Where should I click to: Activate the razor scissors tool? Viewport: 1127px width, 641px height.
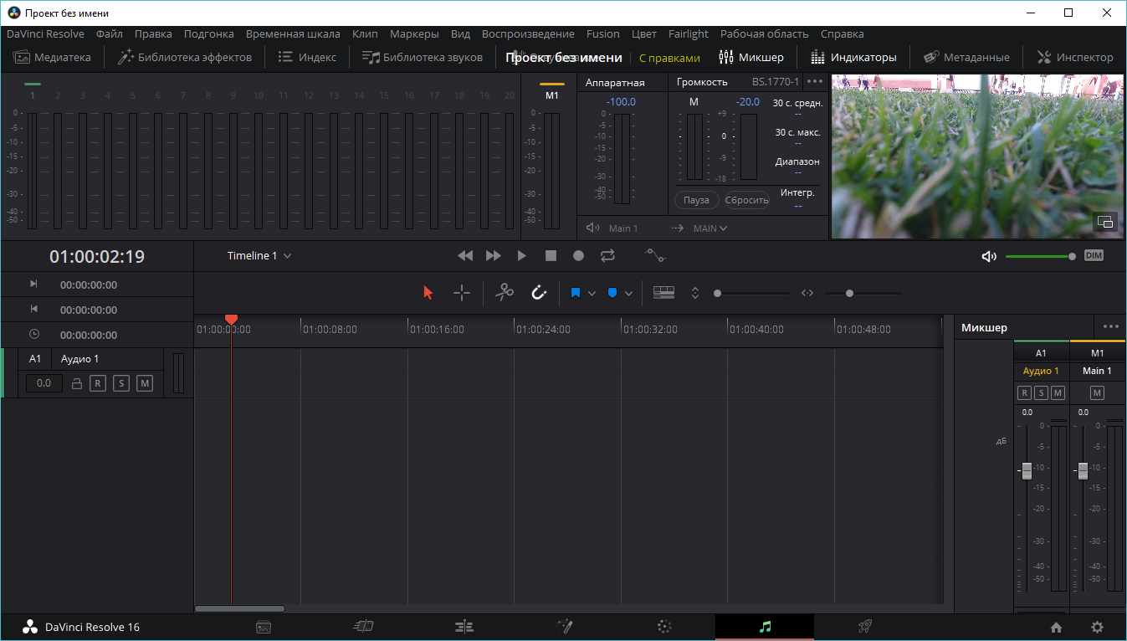pyautogui.click(x=504, y=292)
